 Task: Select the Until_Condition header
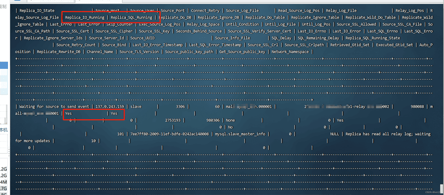242,24
